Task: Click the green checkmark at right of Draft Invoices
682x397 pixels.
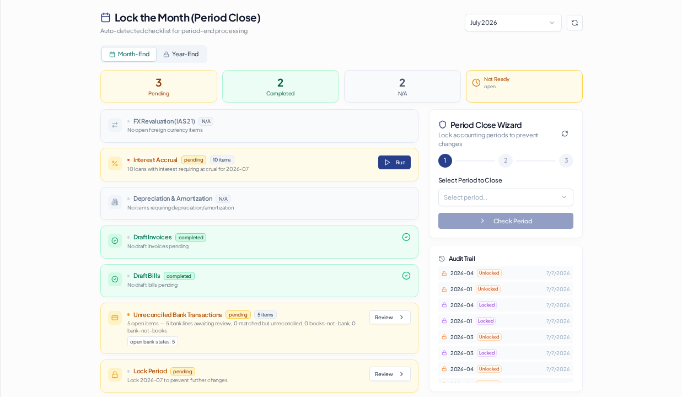Action: click(406, 237)
